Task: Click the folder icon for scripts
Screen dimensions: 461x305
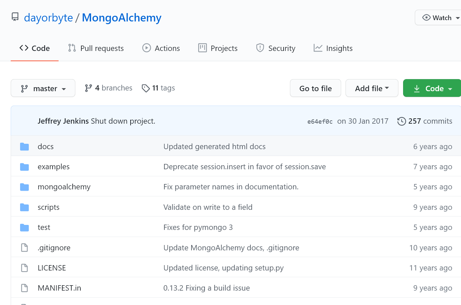Action: pyautogui.click(x=24, y=207)
